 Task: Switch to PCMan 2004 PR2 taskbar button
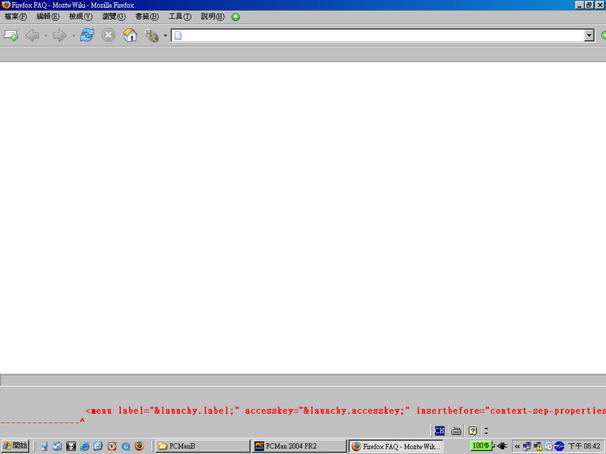[299, 445]
